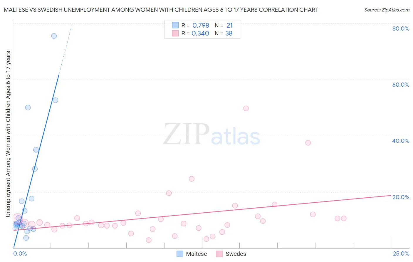This screenshot has width=413, height=262.
Task: Click the N = 38 sample count
Action: click(224, 33)
